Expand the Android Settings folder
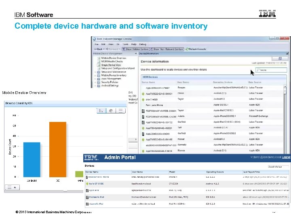291x218 pixels. pos(95,86)
